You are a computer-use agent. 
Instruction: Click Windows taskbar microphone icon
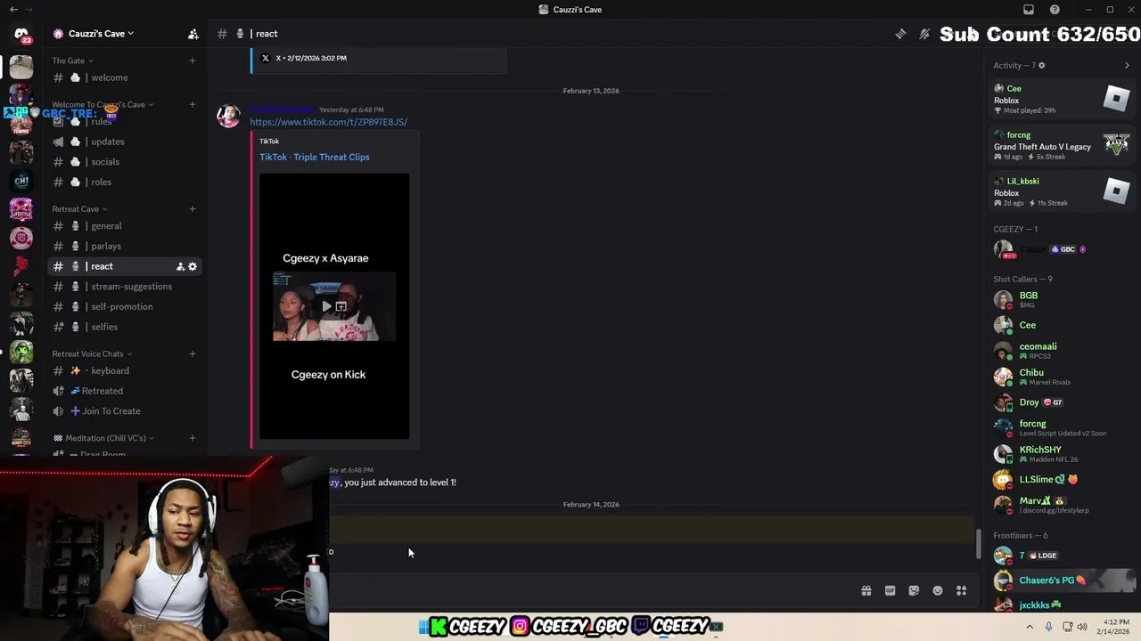1048,627
